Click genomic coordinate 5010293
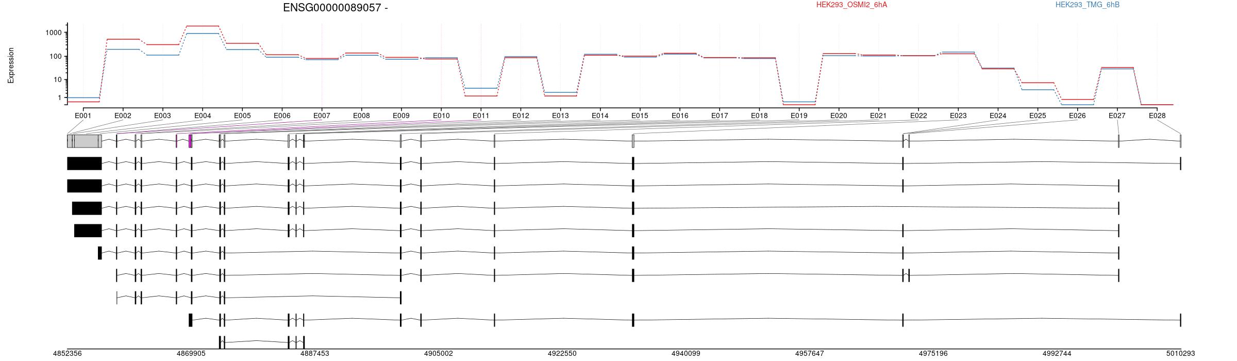 point(1181,354)
